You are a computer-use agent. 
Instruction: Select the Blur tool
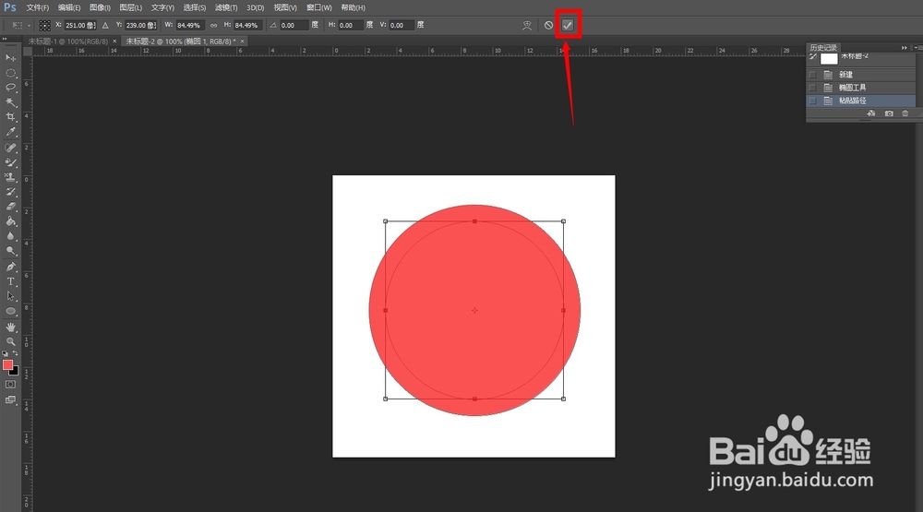[10, 236]
